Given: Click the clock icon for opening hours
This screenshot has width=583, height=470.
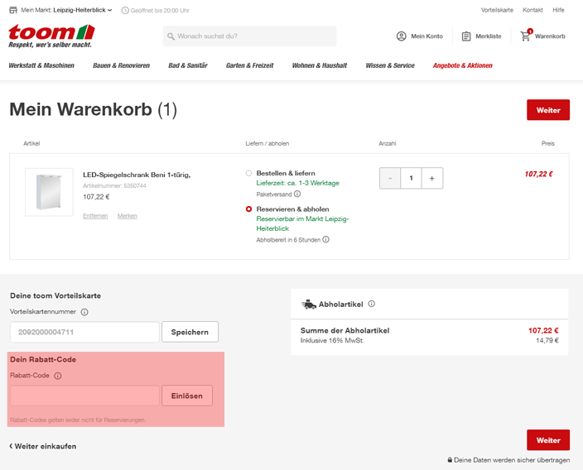Looking at the screenshot, I should 125,11.
